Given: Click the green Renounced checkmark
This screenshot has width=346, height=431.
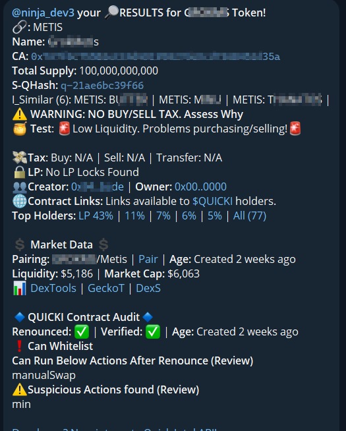Looking at the screenshot, I should click(x=82, y=331).
